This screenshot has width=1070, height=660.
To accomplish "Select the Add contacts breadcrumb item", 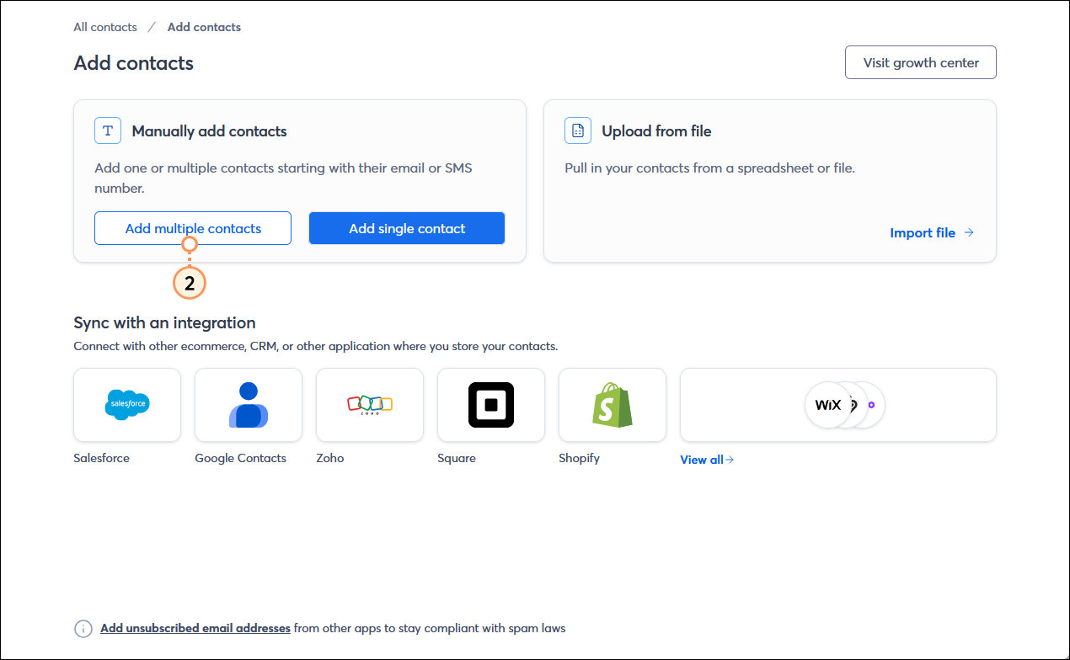I will click(x=203, y=27).
